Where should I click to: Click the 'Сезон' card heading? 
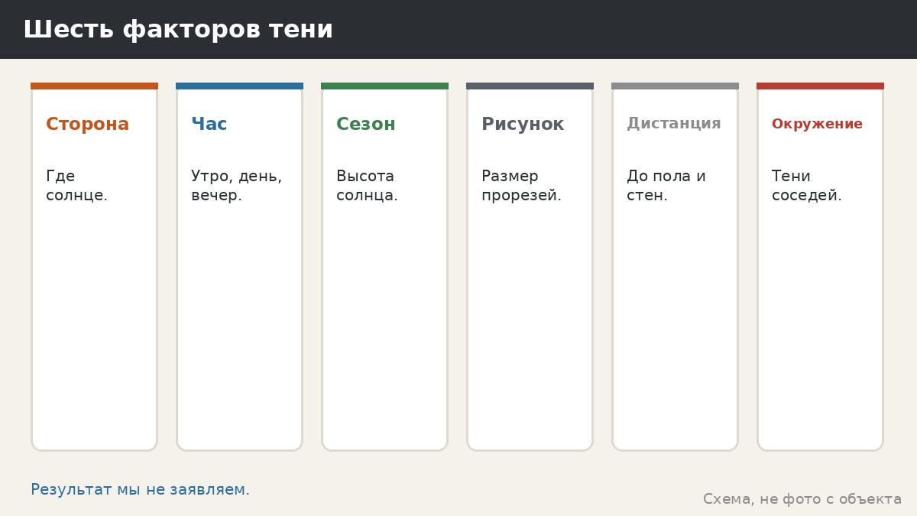(x=365, y=124)
